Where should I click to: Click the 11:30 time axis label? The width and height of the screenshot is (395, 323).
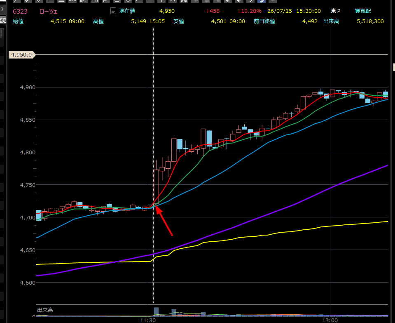(x=148, y=320)
